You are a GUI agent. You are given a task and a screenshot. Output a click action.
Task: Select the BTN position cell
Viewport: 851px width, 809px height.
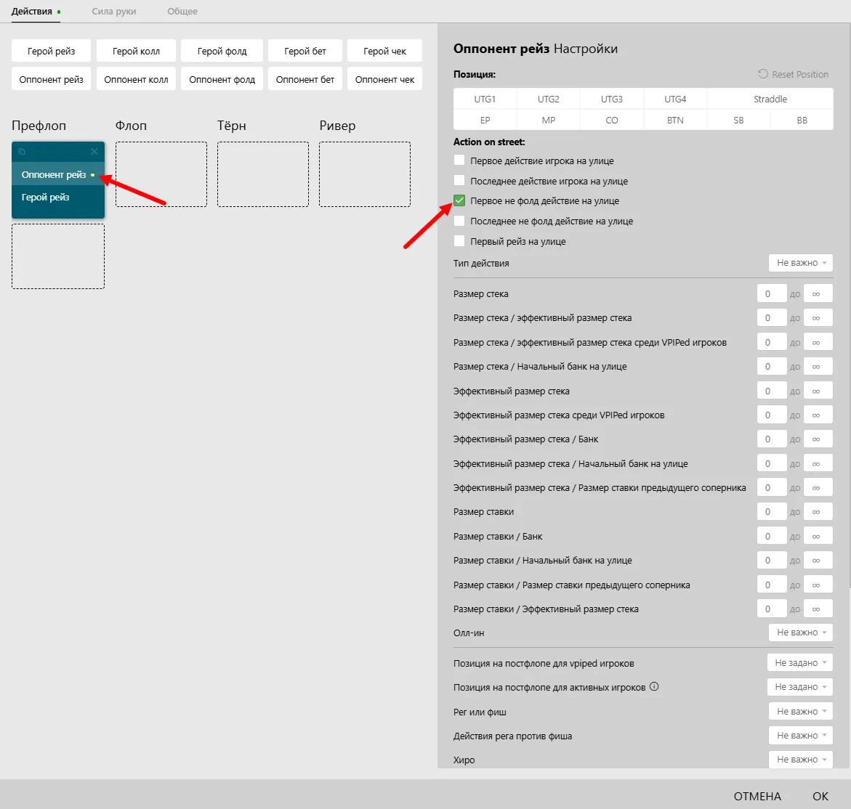click(x=675, y=120)
